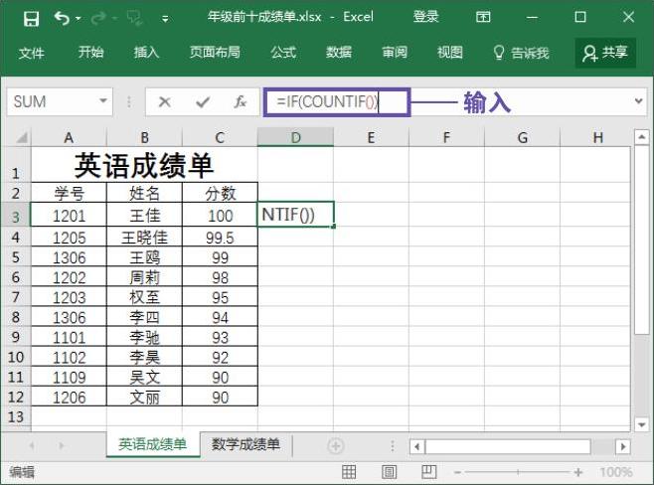Click cell containing 王晓佳
Screen dimensions: 654x485
point(144,238)
